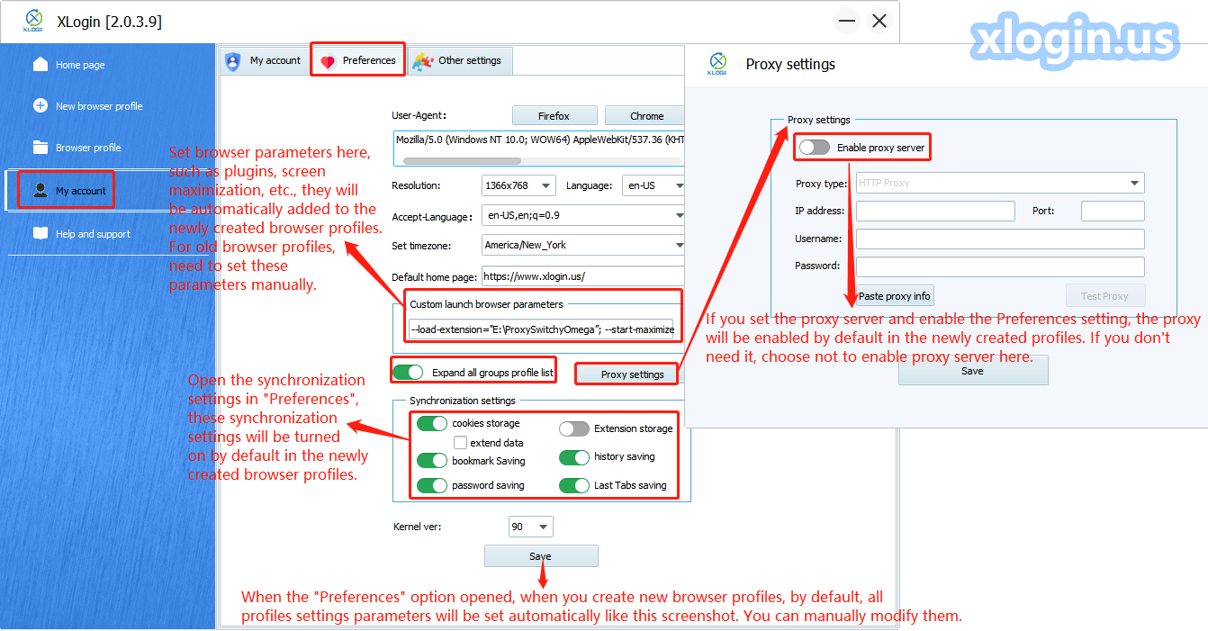Viewport: 1208px width, 631px height.
Task: Toggle Expand all groups profile list
Action: tap(408, 372)
